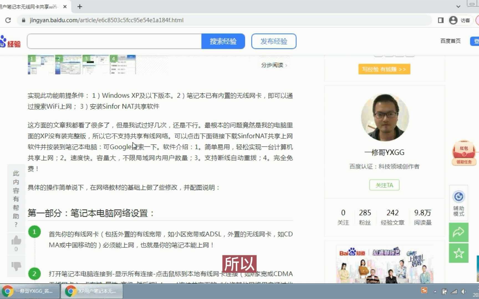Viewport: 479px width, 299px height.
Task: Click the thumbs up icon in sidebar
Action: tap(16, 240)
